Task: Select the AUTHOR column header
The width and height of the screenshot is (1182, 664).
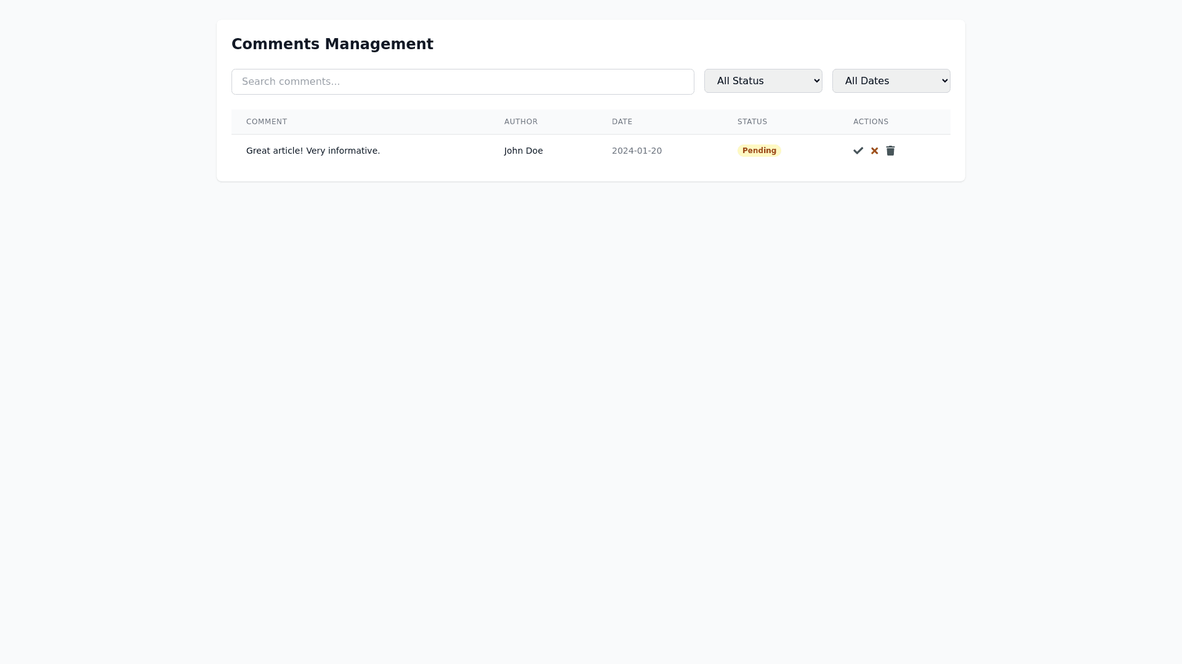Action: coord(520,121)
